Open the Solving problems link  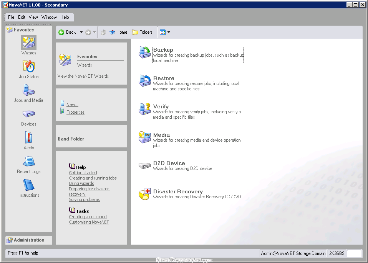pos(84,199)
